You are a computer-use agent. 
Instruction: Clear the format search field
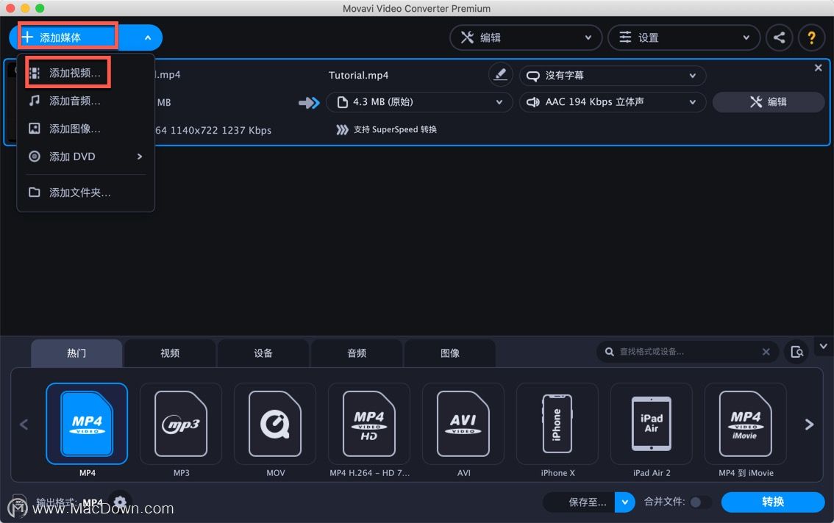tap(766, 352)
